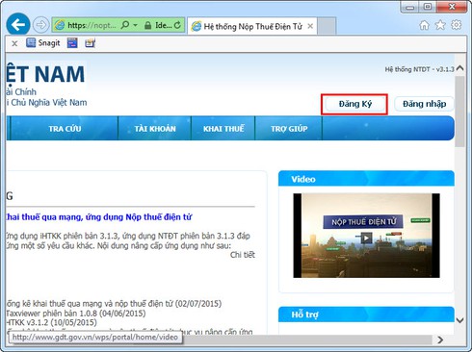This screenshot has width=472, height=352.
Task: Open a new blank tab
Action: click(x=327, y=26)
